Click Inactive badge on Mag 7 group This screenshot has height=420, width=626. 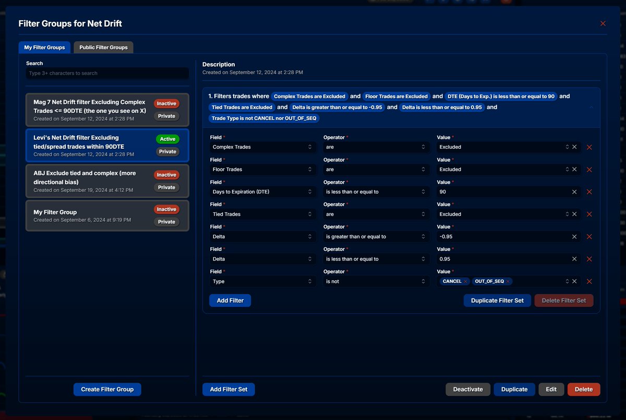tap(166, 104)
